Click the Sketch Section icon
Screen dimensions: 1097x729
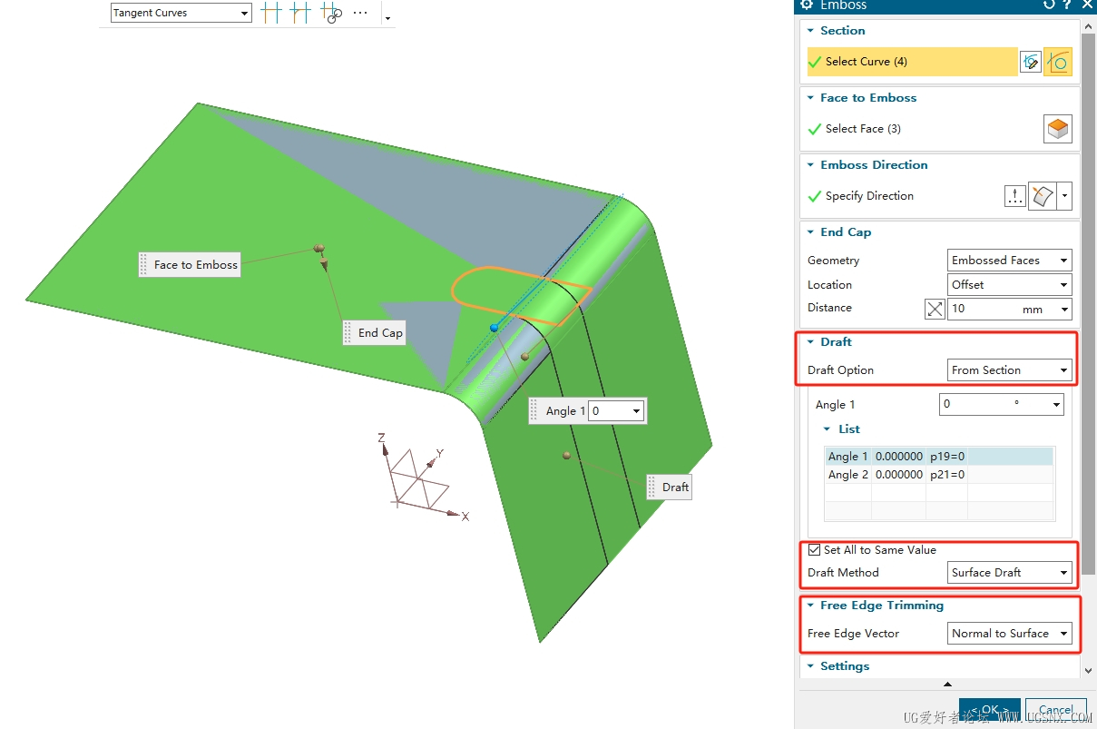[1030, 62]
